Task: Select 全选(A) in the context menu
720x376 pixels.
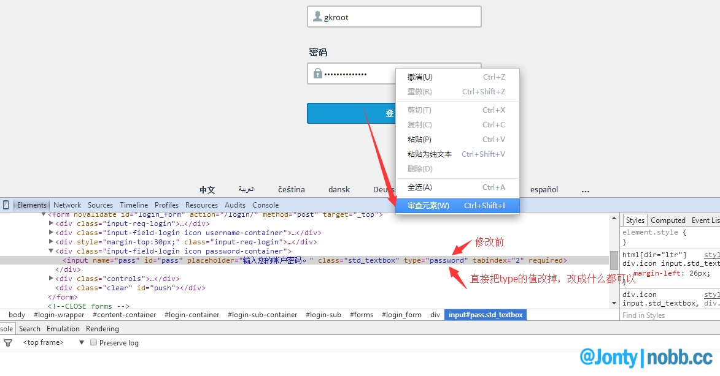Action: 419,187
